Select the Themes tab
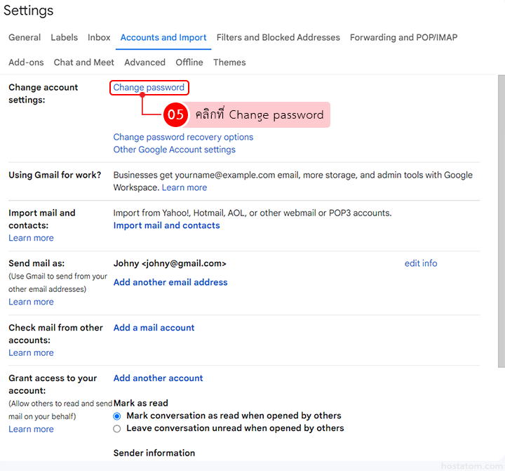Image resolution: width=505 pixels, height=471 pixels. [x=229, y=62]
